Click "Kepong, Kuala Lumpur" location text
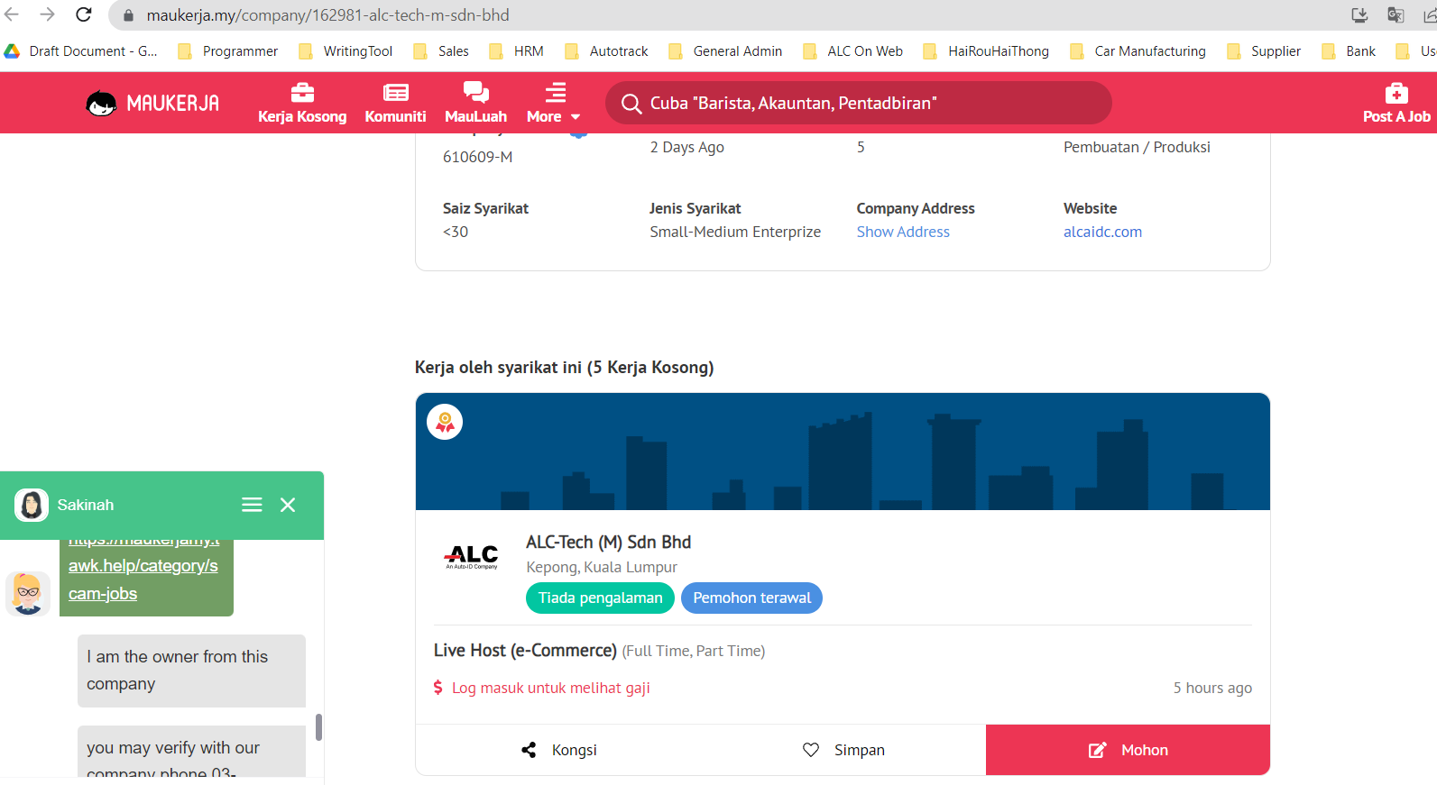The image size is (1437, 785). (602, 567)
